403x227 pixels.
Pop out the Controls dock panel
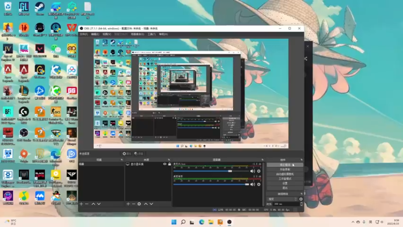[301, 160]
